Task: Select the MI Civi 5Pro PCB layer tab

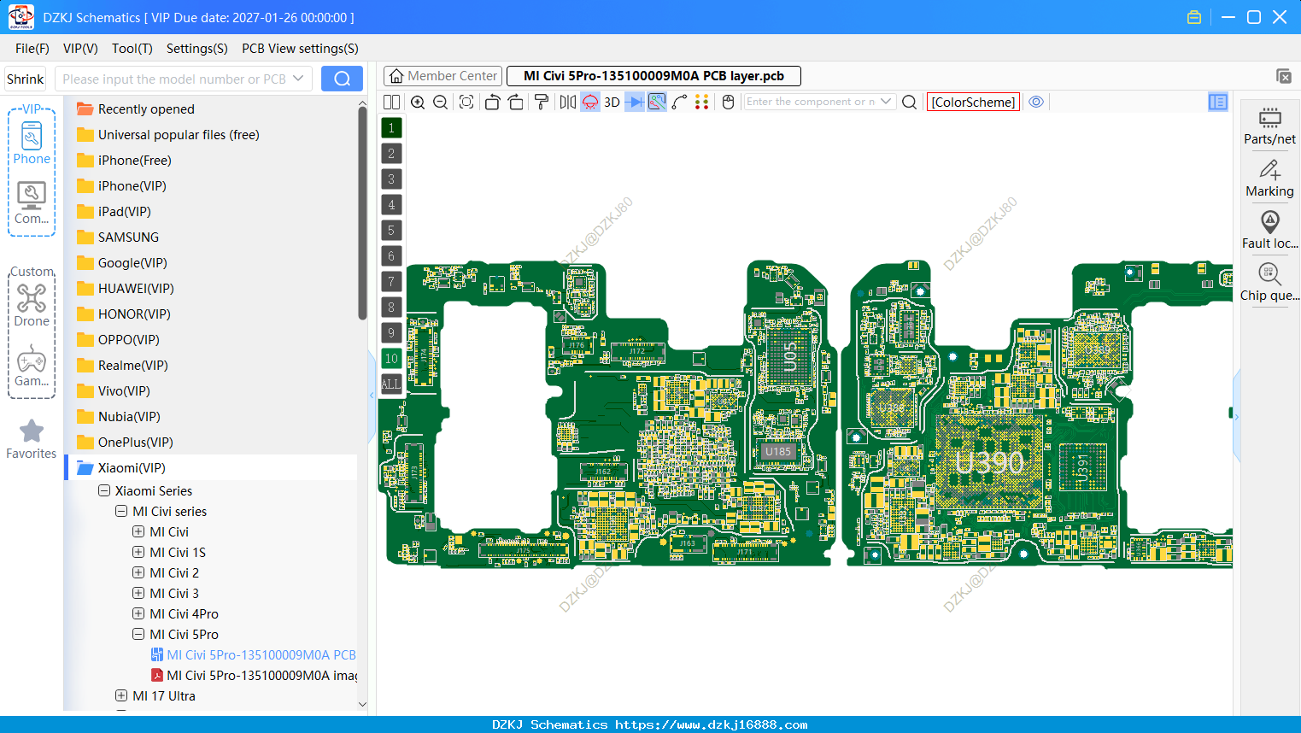Action: (x=653, y=76)
